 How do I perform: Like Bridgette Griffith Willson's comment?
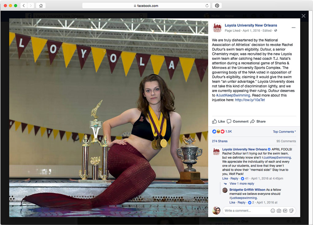coord(232,202)
